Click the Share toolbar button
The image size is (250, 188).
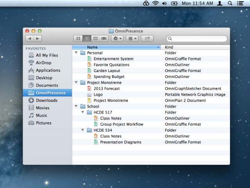147,38
